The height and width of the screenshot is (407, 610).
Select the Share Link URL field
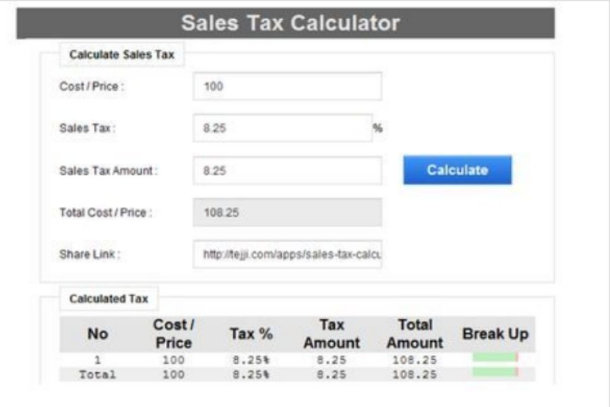[x=287, y=254]
